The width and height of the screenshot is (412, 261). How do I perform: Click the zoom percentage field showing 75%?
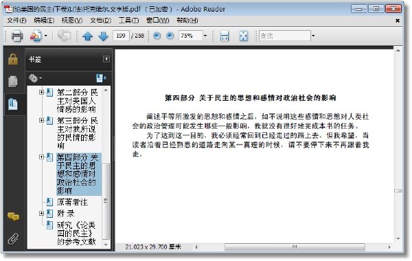tap(190, 36)
